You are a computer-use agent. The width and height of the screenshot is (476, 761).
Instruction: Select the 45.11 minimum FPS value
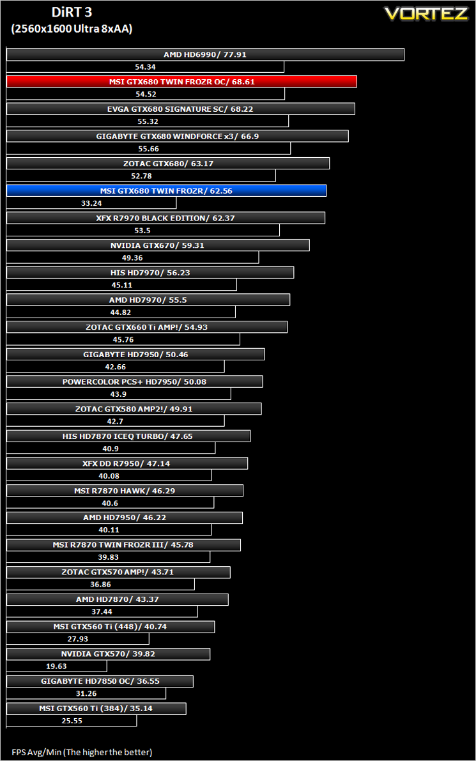(122, 285)
